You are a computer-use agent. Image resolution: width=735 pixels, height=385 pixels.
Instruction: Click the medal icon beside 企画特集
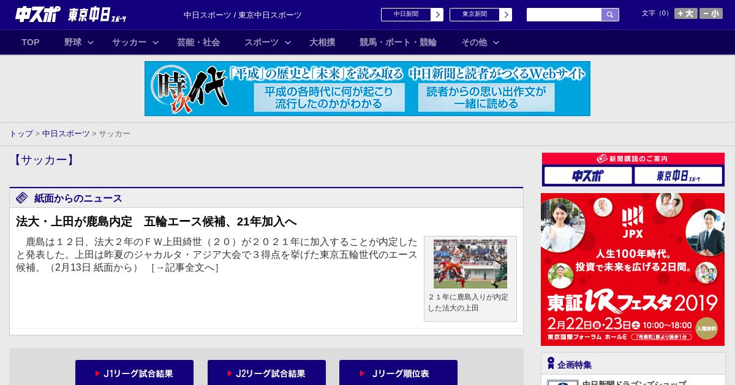[551, 364]
